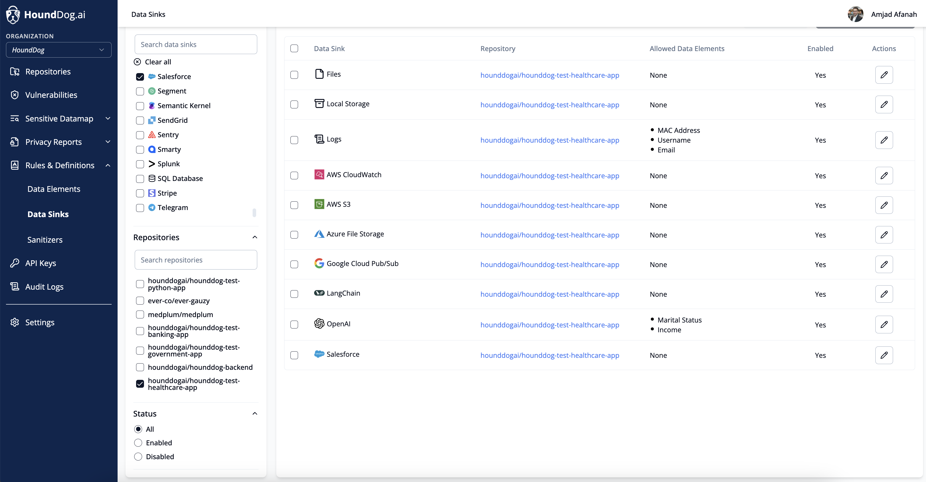Open the Audit Logs page
The image size is (926, 482).
point(44,286)
